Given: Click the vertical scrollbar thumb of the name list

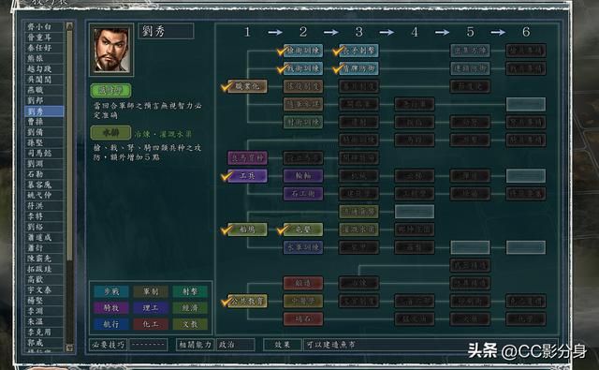Looking at the screenshot, I should tap(69, 145).
